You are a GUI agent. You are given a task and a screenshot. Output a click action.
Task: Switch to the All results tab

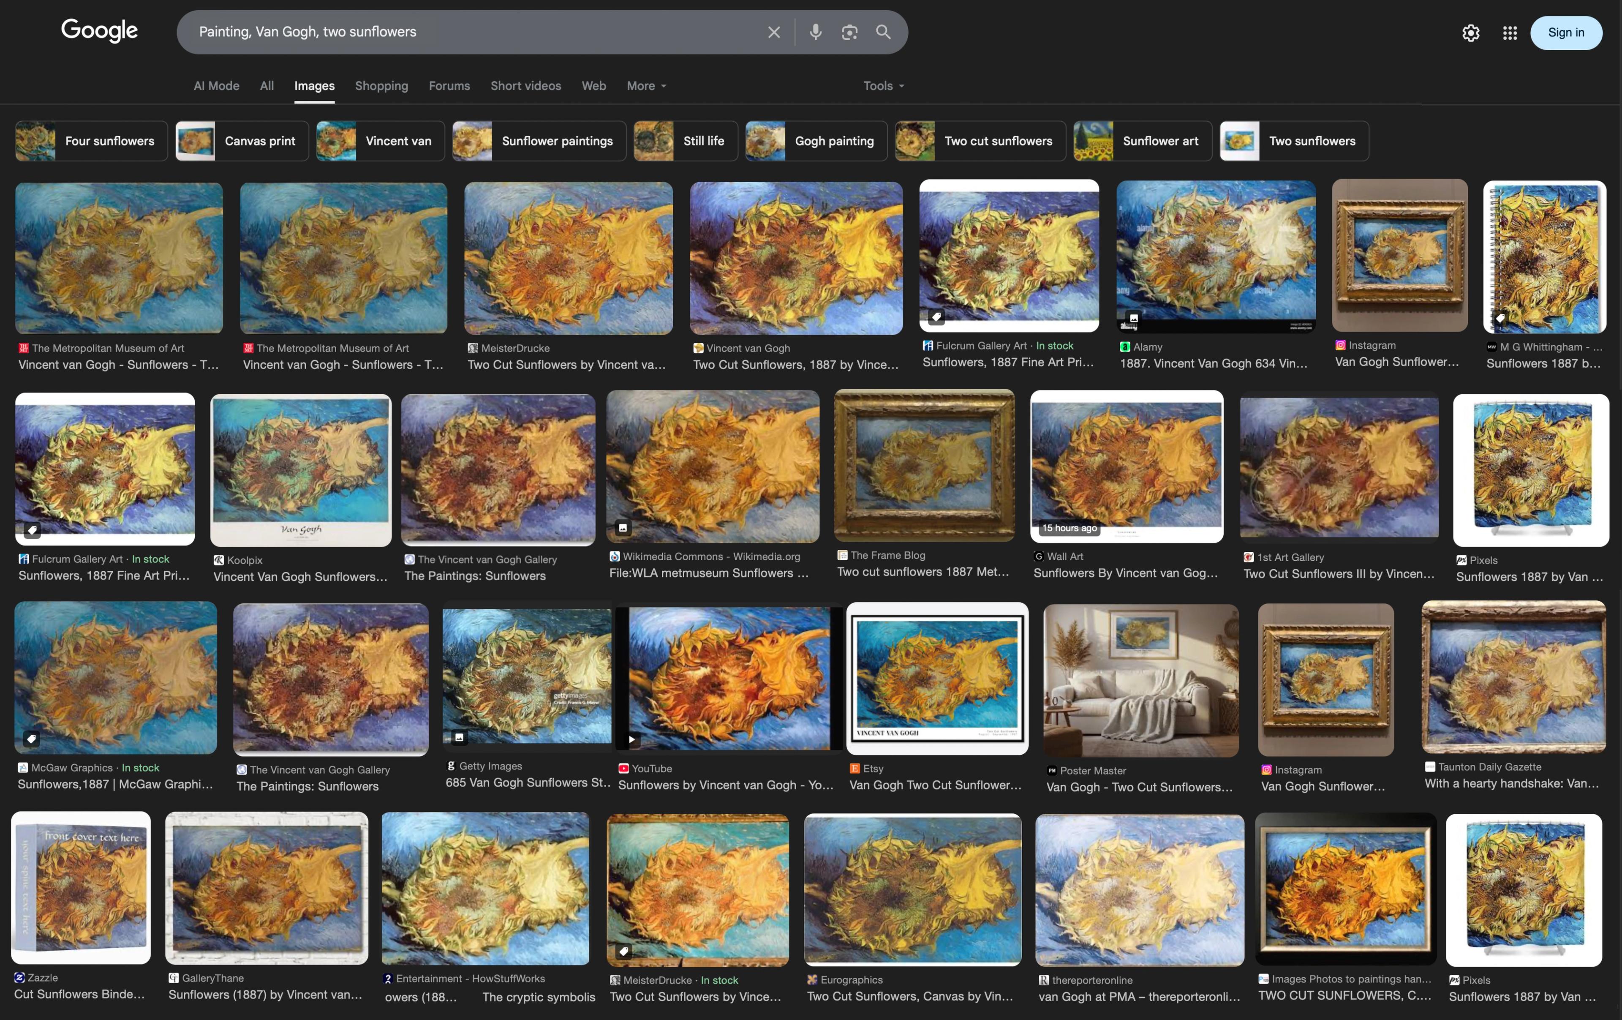tap(267, 85)
